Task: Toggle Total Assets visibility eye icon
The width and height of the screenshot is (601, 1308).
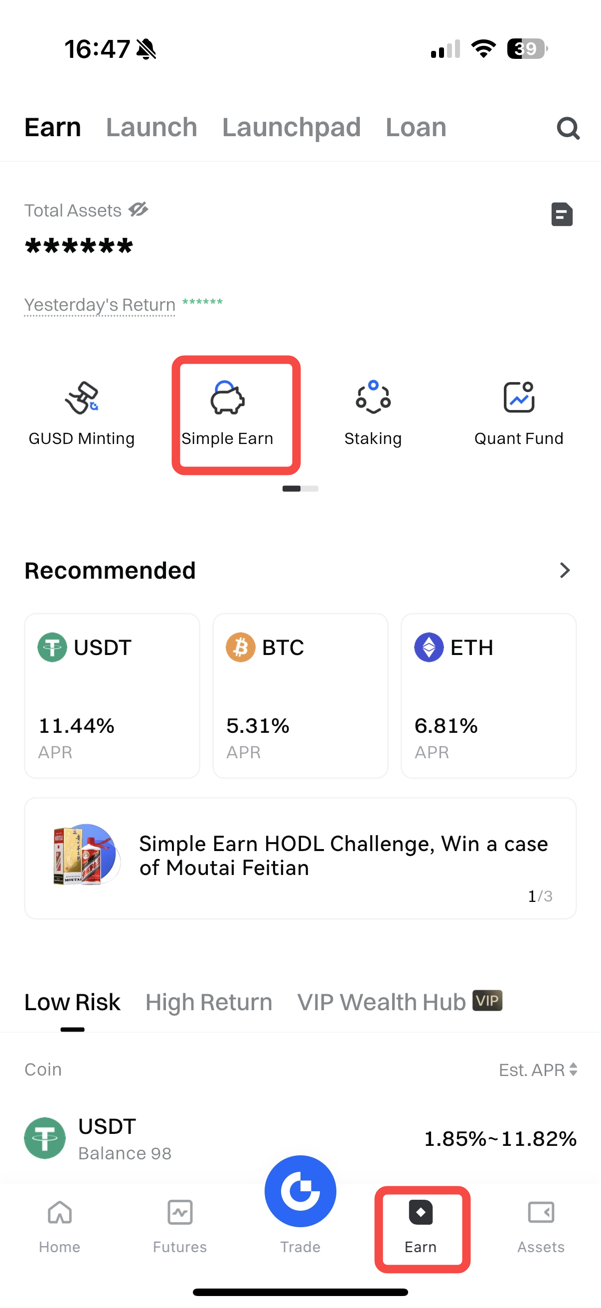Action: click(x=138, y=209)
